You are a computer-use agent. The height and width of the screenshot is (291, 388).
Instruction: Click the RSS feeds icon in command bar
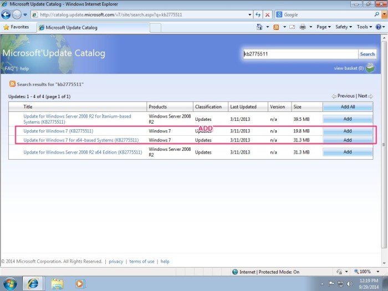pos(276,27)
